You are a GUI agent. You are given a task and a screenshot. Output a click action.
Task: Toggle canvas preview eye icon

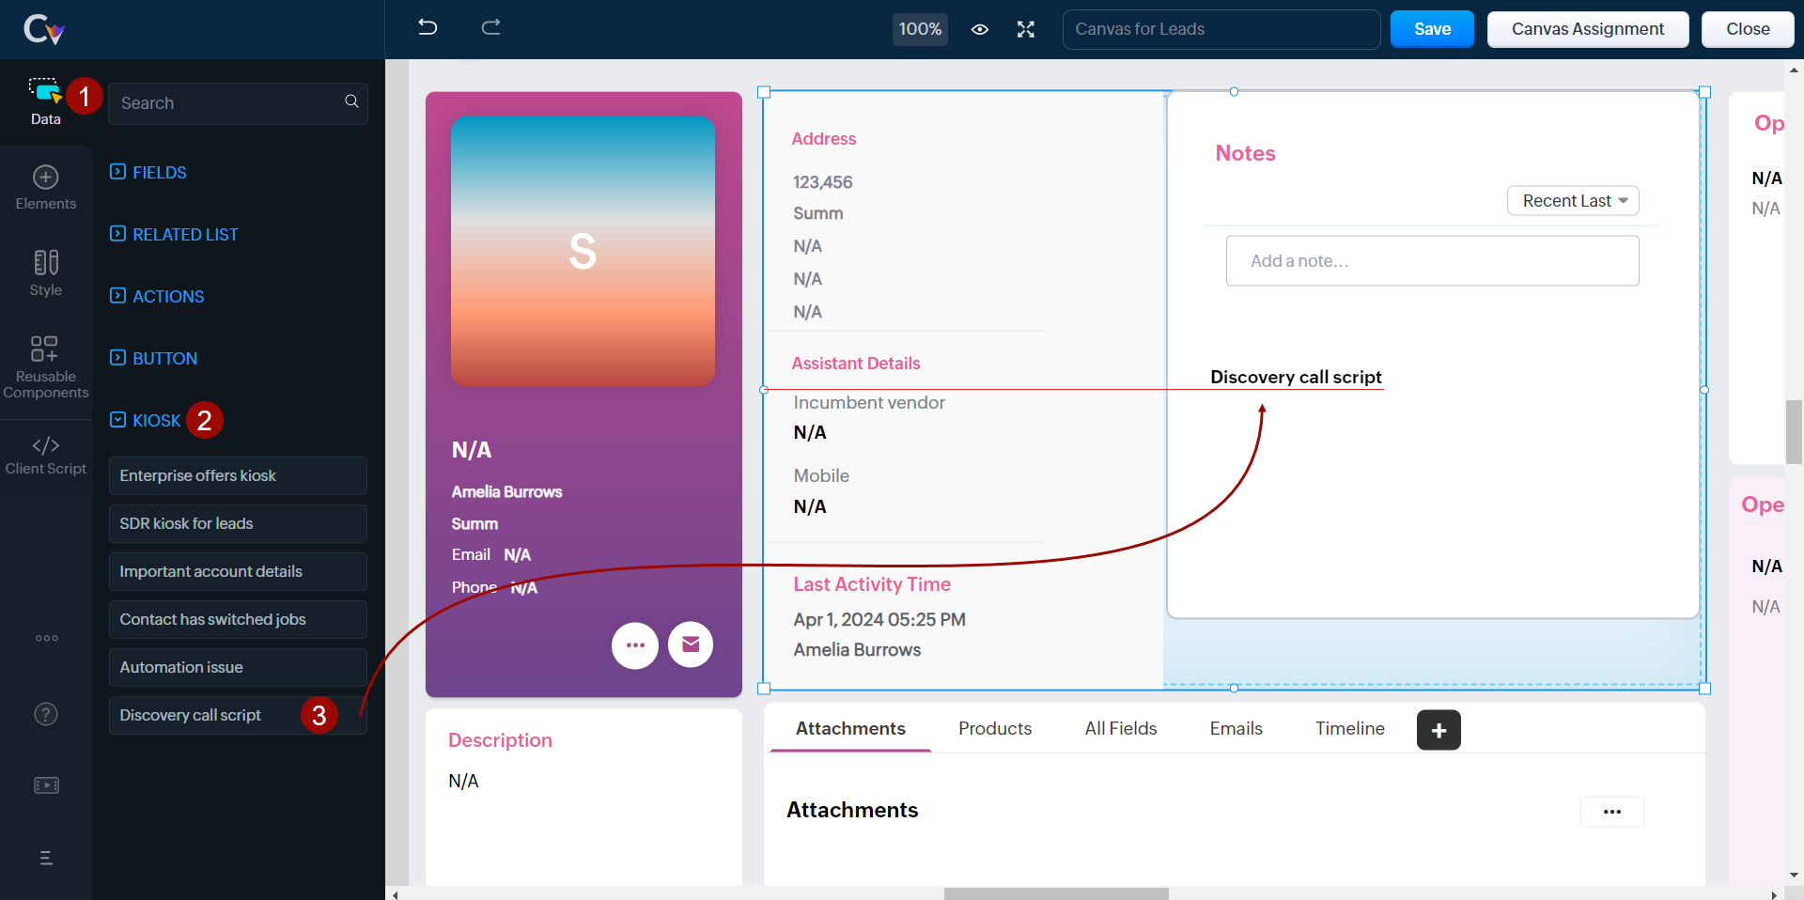[x=979, y=29]
